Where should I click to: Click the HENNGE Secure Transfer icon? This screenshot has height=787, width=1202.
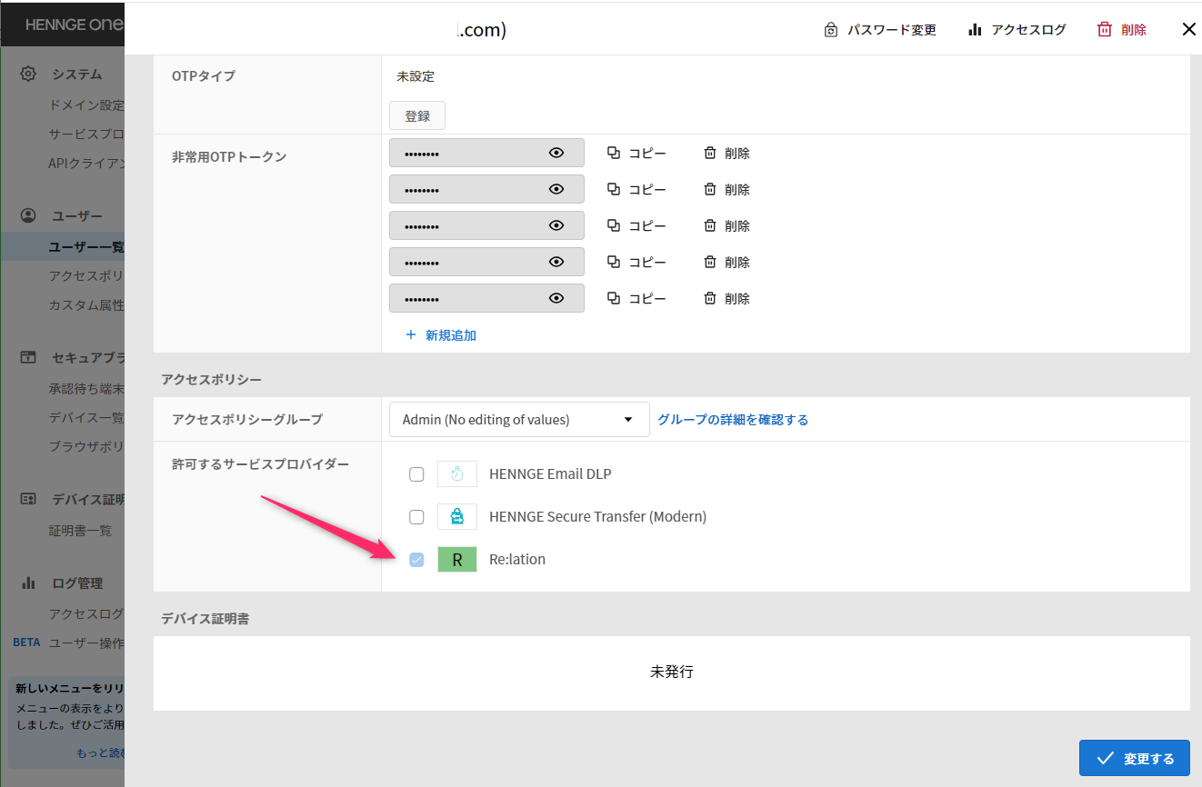pos(456,517)
